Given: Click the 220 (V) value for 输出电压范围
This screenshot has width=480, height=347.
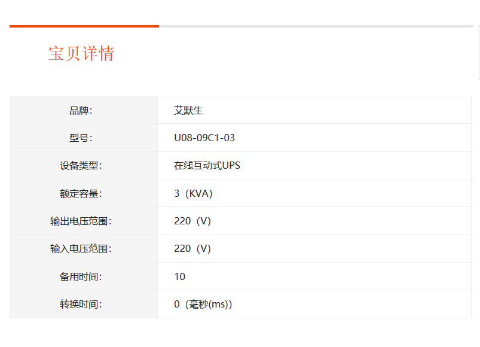Looking at the screenshot, I should pos(192,221).
